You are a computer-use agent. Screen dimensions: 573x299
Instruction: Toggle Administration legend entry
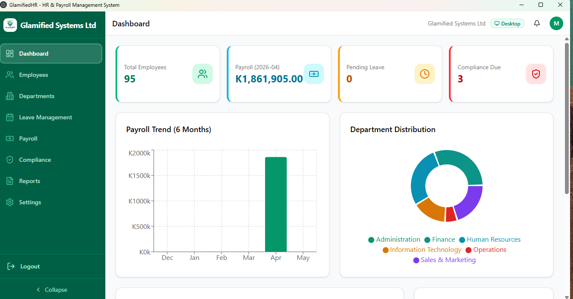click(394, 240)
